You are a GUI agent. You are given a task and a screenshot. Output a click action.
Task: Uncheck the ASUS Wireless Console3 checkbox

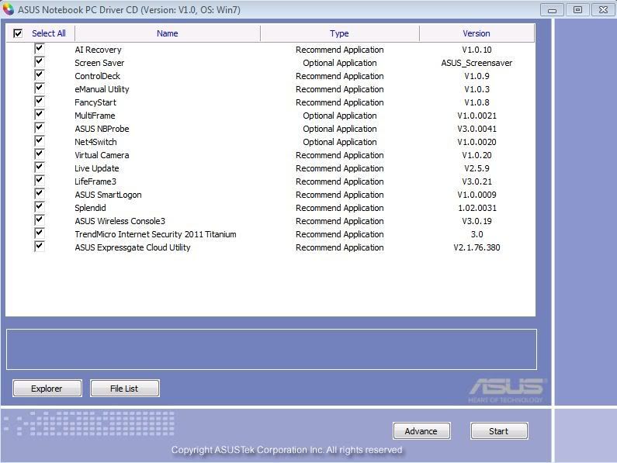coord(40,220)
